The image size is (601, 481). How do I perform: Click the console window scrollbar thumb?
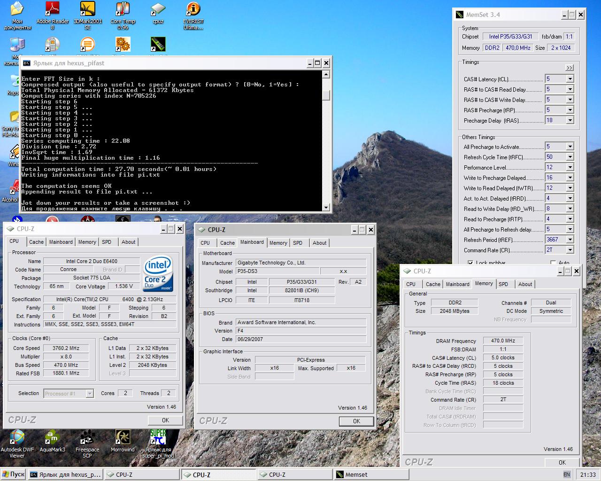[x=326, y=95]
